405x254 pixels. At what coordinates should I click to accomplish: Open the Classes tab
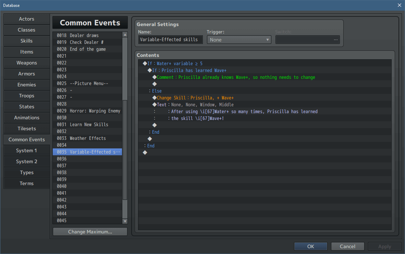coord(27,30)
